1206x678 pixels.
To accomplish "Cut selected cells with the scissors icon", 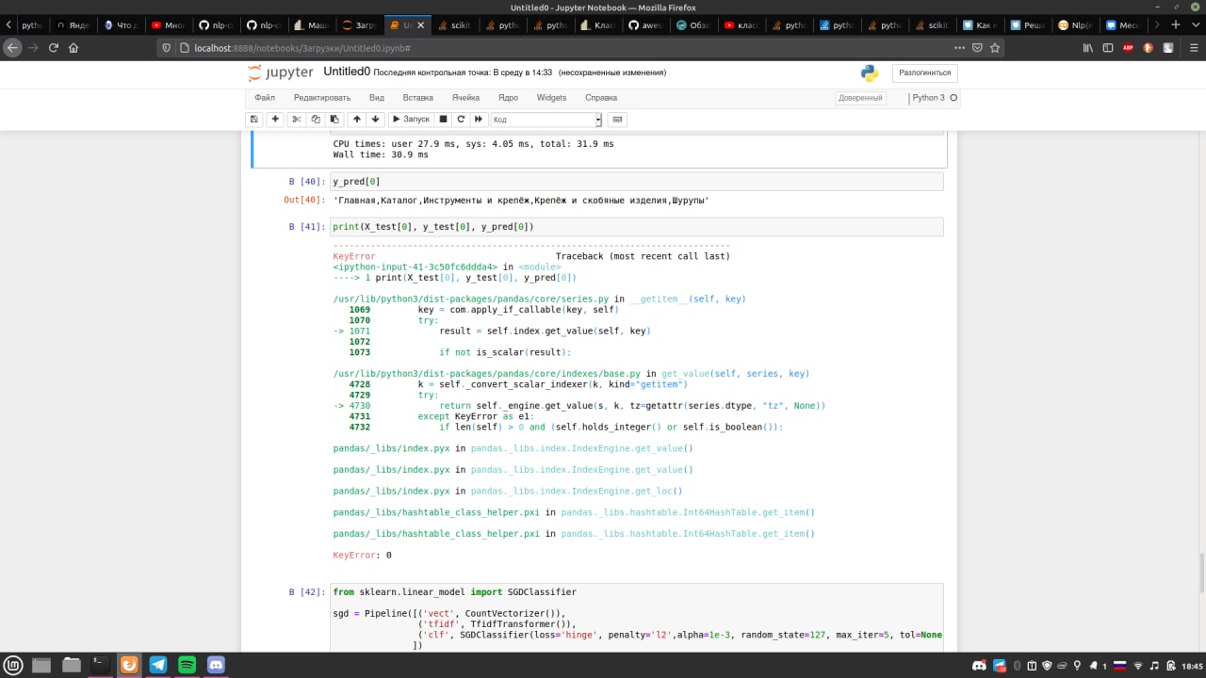I will click(296, 120).
